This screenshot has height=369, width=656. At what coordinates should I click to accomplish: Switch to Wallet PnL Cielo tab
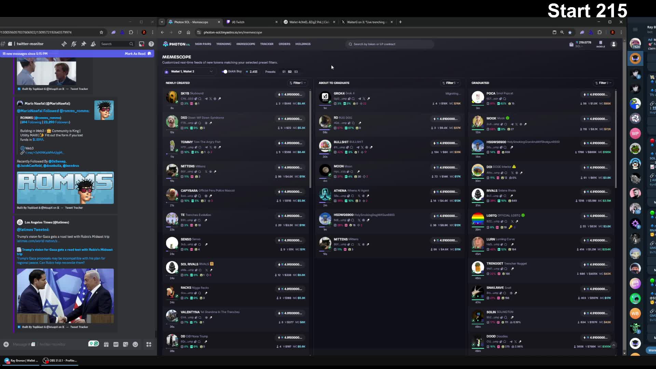pyautogui.click(x=309, y=22)
